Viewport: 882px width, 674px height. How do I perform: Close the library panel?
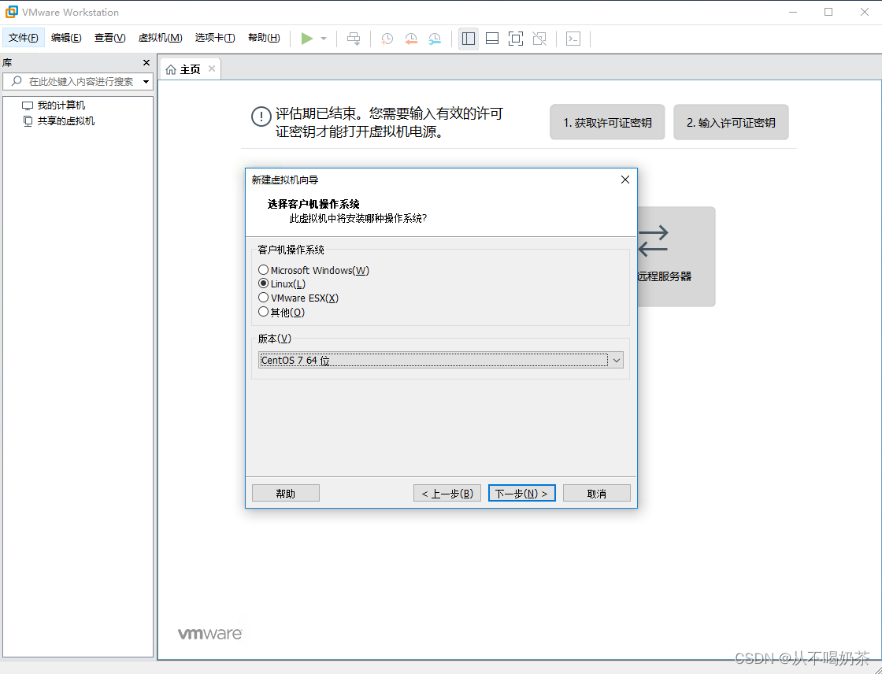(146, 62)
